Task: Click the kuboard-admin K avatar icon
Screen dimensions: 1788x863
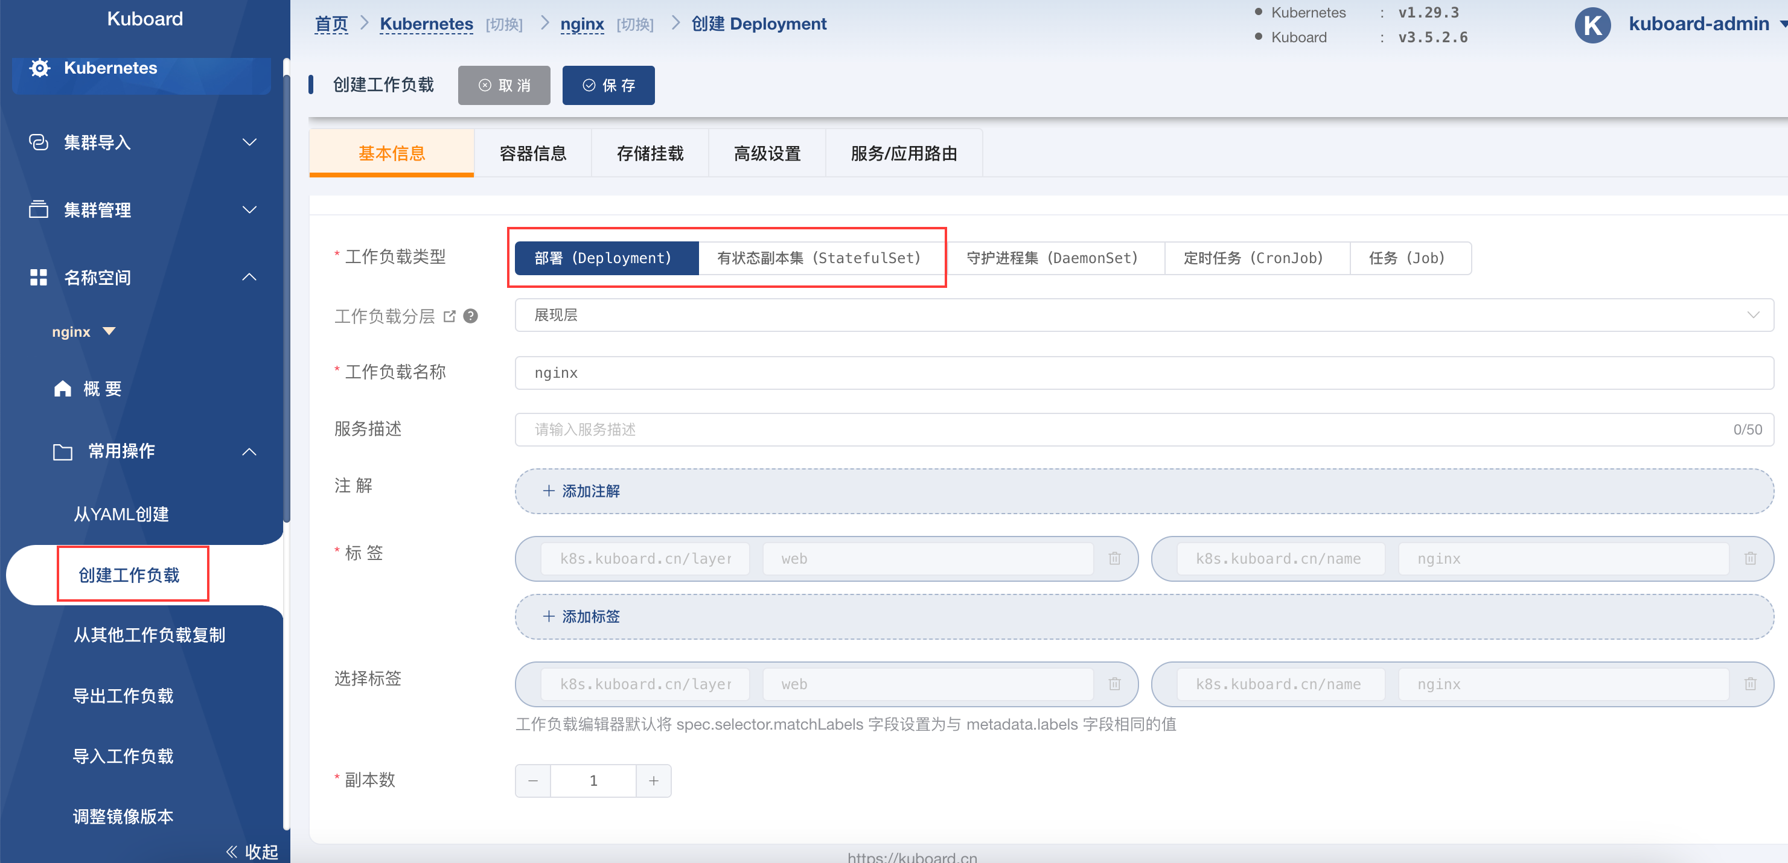Action: pos(1592,25)
